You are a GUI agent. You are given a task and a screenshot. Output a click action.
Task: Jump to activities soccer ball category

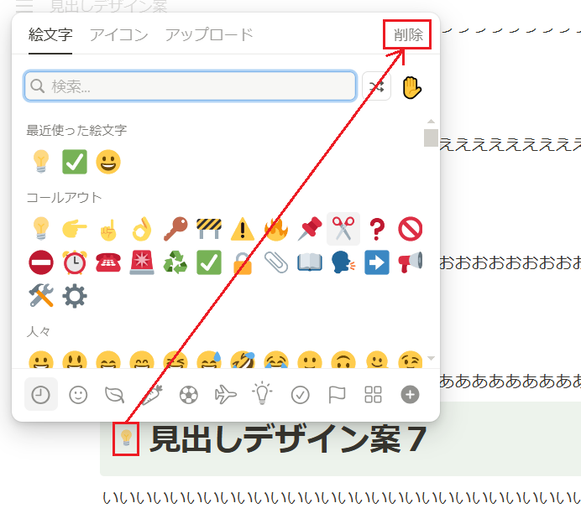[189, 395]
